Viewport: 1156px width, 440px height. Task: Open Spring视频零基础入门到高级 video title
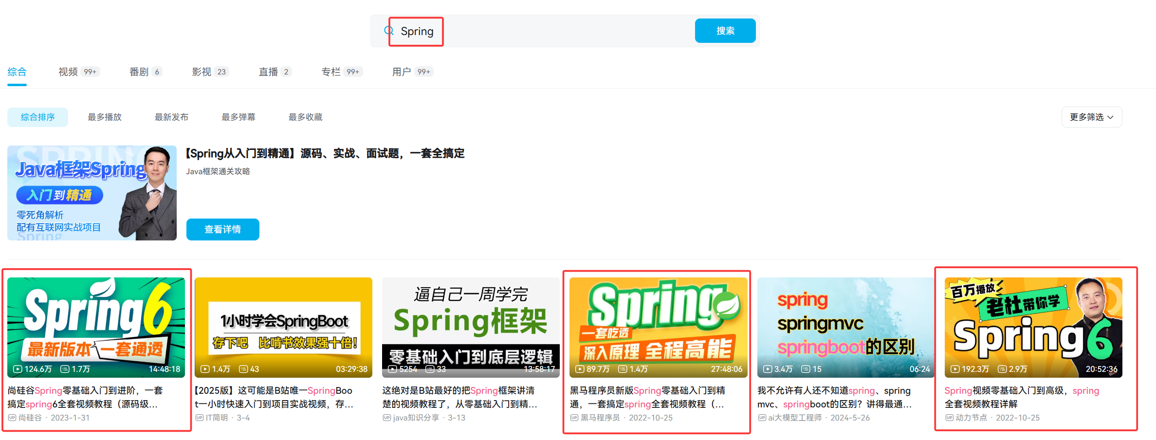1022,397
